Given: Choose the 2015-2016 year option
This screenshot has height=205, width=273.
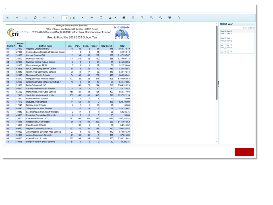Looking at the screenshot, I should click(x=226, y=52).
